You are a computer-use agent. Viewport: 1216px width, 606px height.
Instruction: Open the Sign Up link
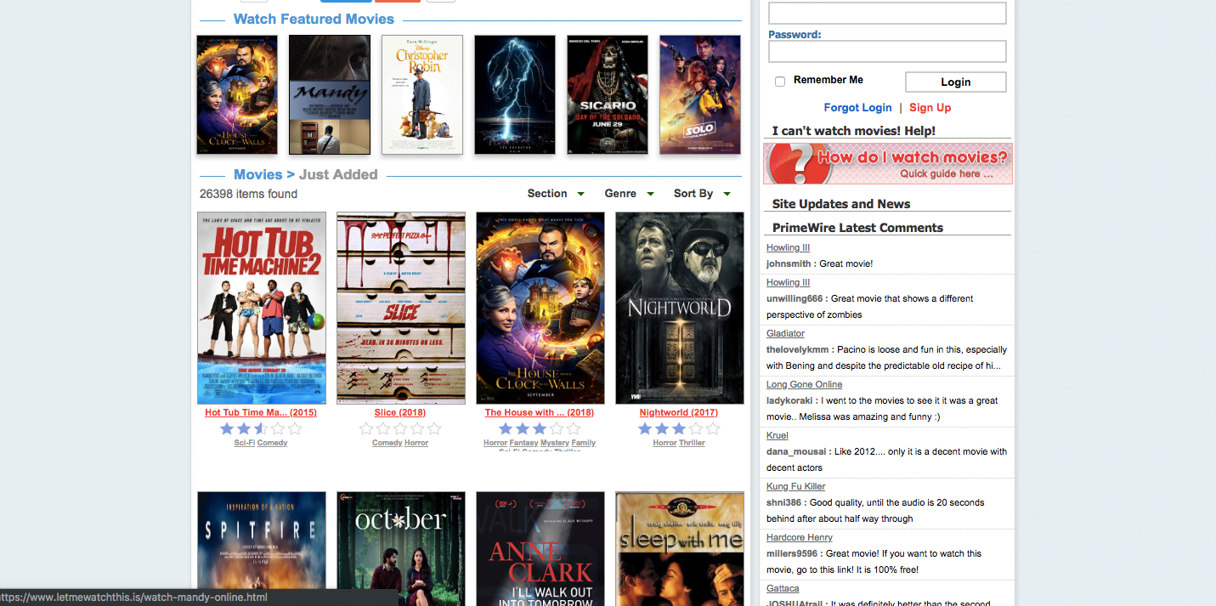click(930, 108)
